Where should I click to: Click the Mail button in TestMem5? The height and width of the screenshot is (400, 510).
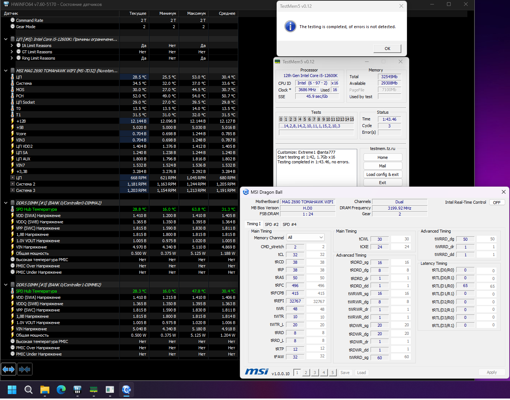coord(383,166)
